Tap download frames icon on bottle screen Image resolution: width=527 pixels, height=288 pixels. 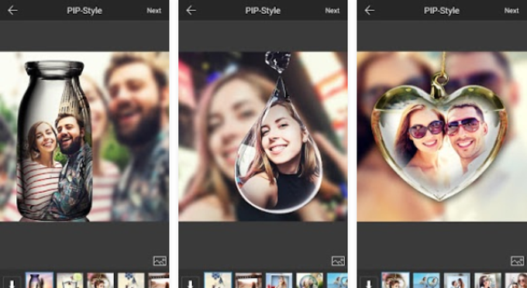(12, 283)
